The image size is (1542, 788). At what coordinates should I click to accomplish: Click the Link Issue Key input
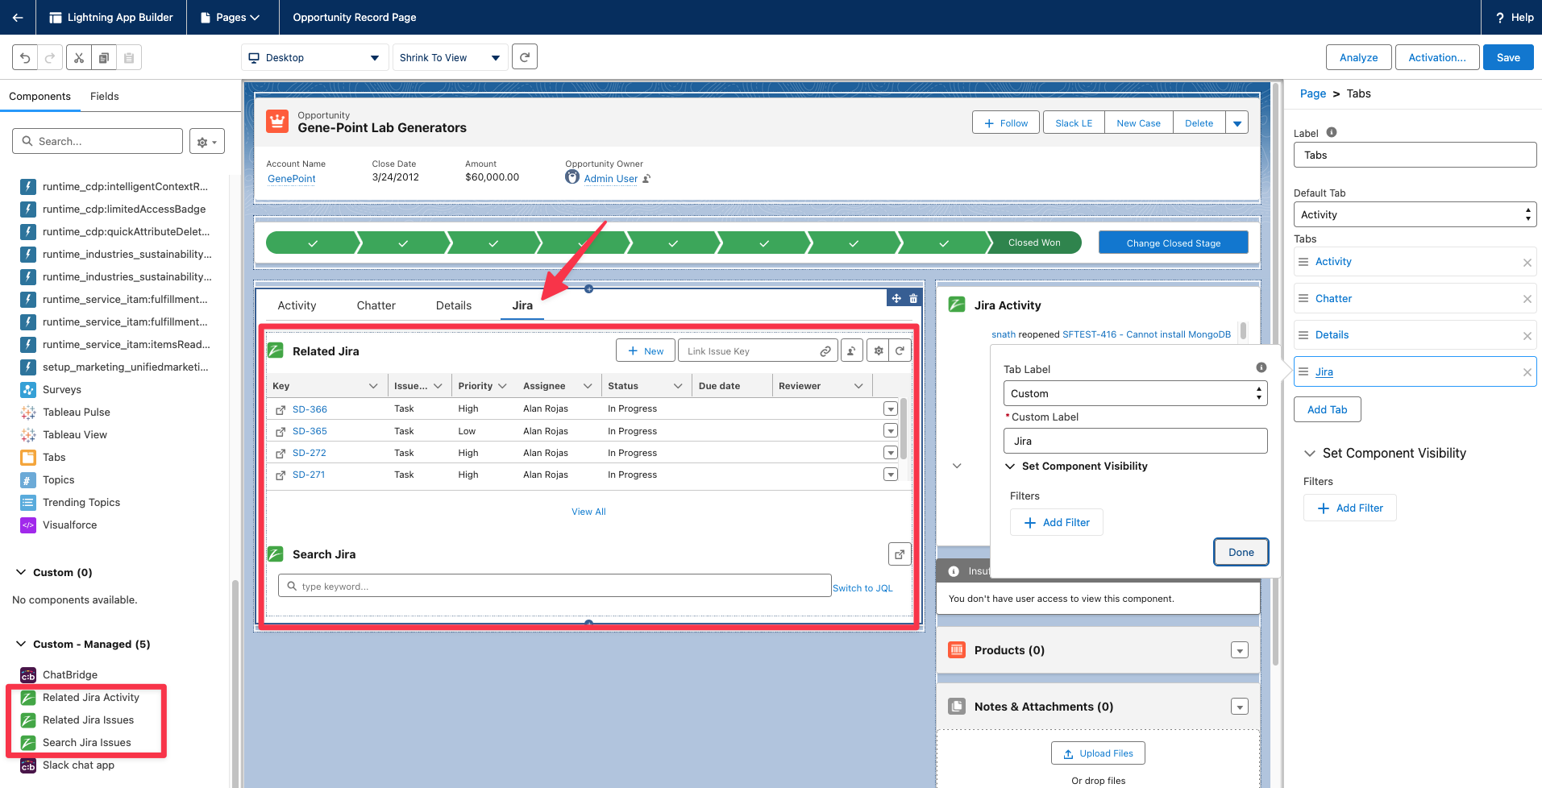758,351
